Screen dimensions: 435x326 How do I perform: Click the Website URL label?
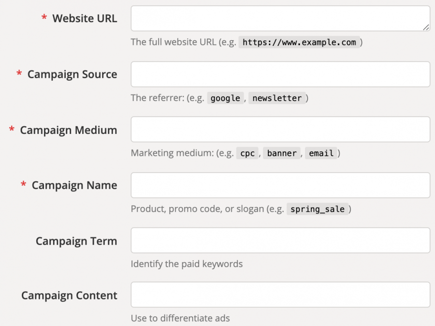[x=85, y=19]
